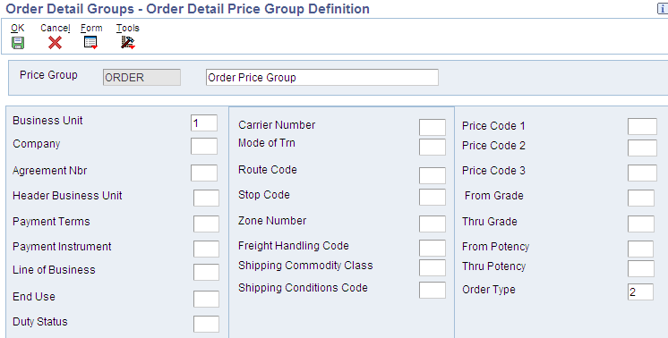Select the Carrier Number field
The height and width of the screenshot is (338, 668).
432,127
